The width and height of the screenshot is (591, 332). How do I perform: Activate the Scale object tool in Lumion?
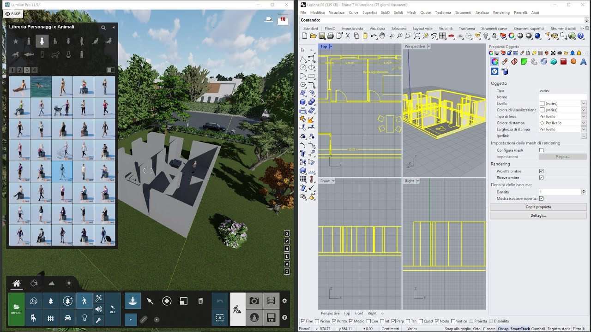183,301
